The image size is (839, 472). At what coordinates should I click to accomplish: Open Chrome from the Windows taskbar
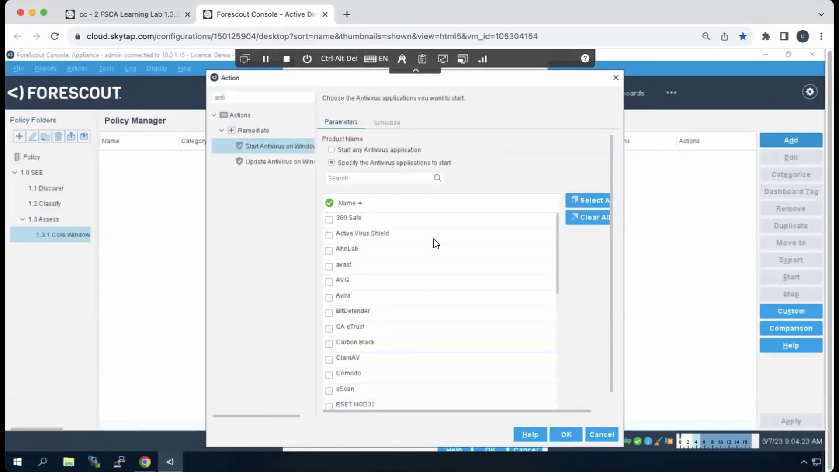tap(145, 462)
